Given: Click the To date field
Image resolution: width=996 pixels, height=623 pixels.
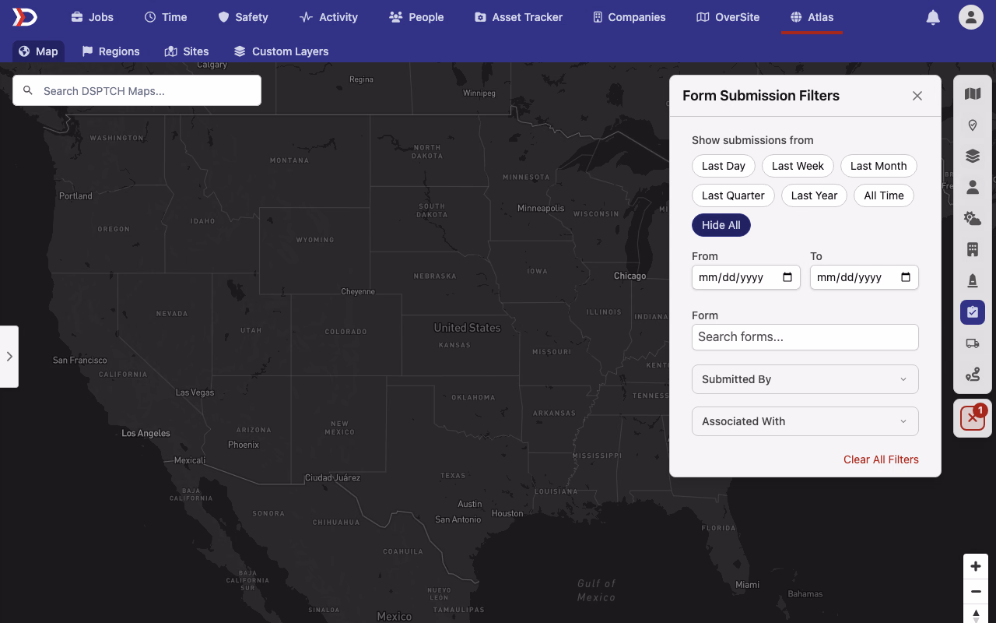Looking at the screenshot, I should click(x=864, y=277).
